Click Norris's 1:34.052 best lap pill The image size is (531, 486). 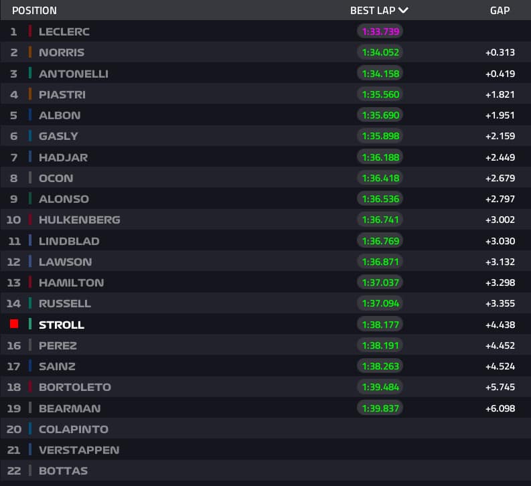tap(380, 52)
